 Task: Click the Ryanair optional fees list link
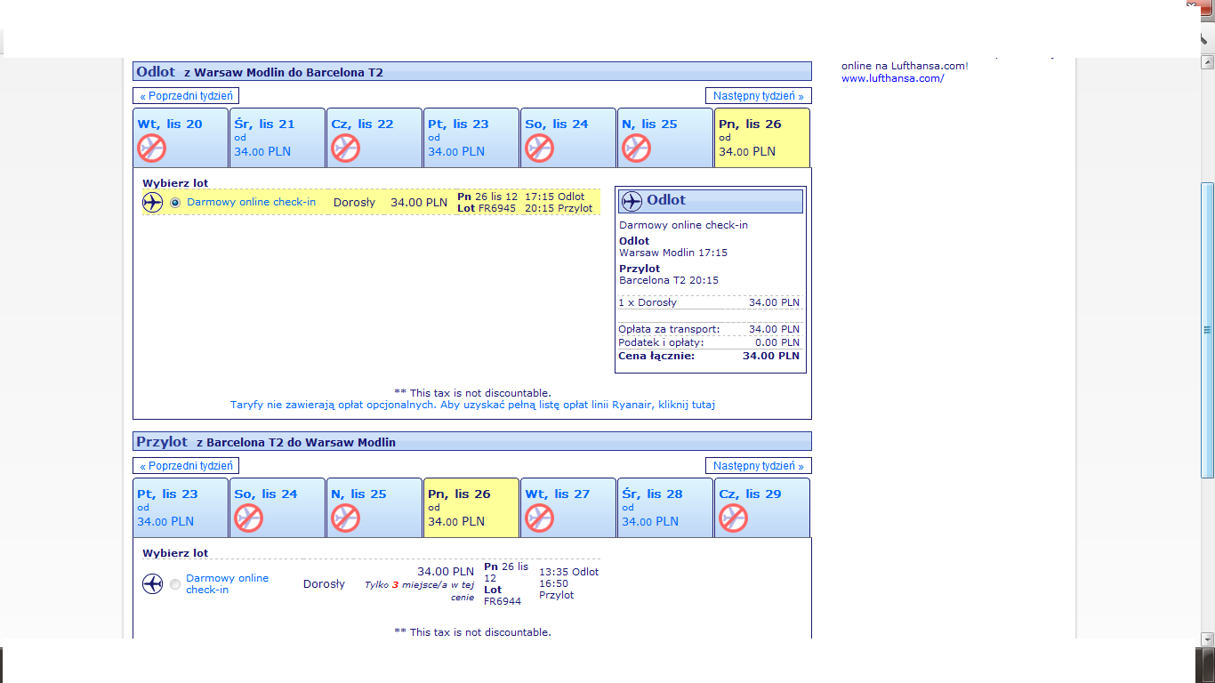(x=472, y=405)
